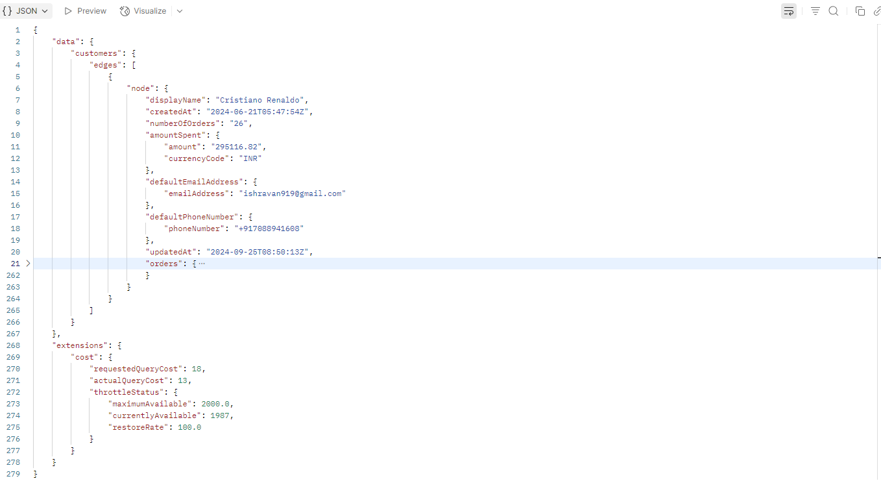The image size is (881, 483).
Task: Click the "amountSpent" key
Action: 176,135
